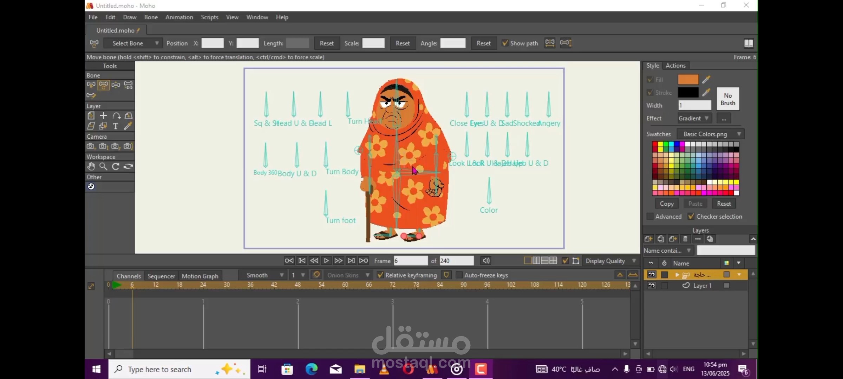Hide the Layer 1 layer
Image resolution: width=843 pixels, height=379 pixels.
651,285
